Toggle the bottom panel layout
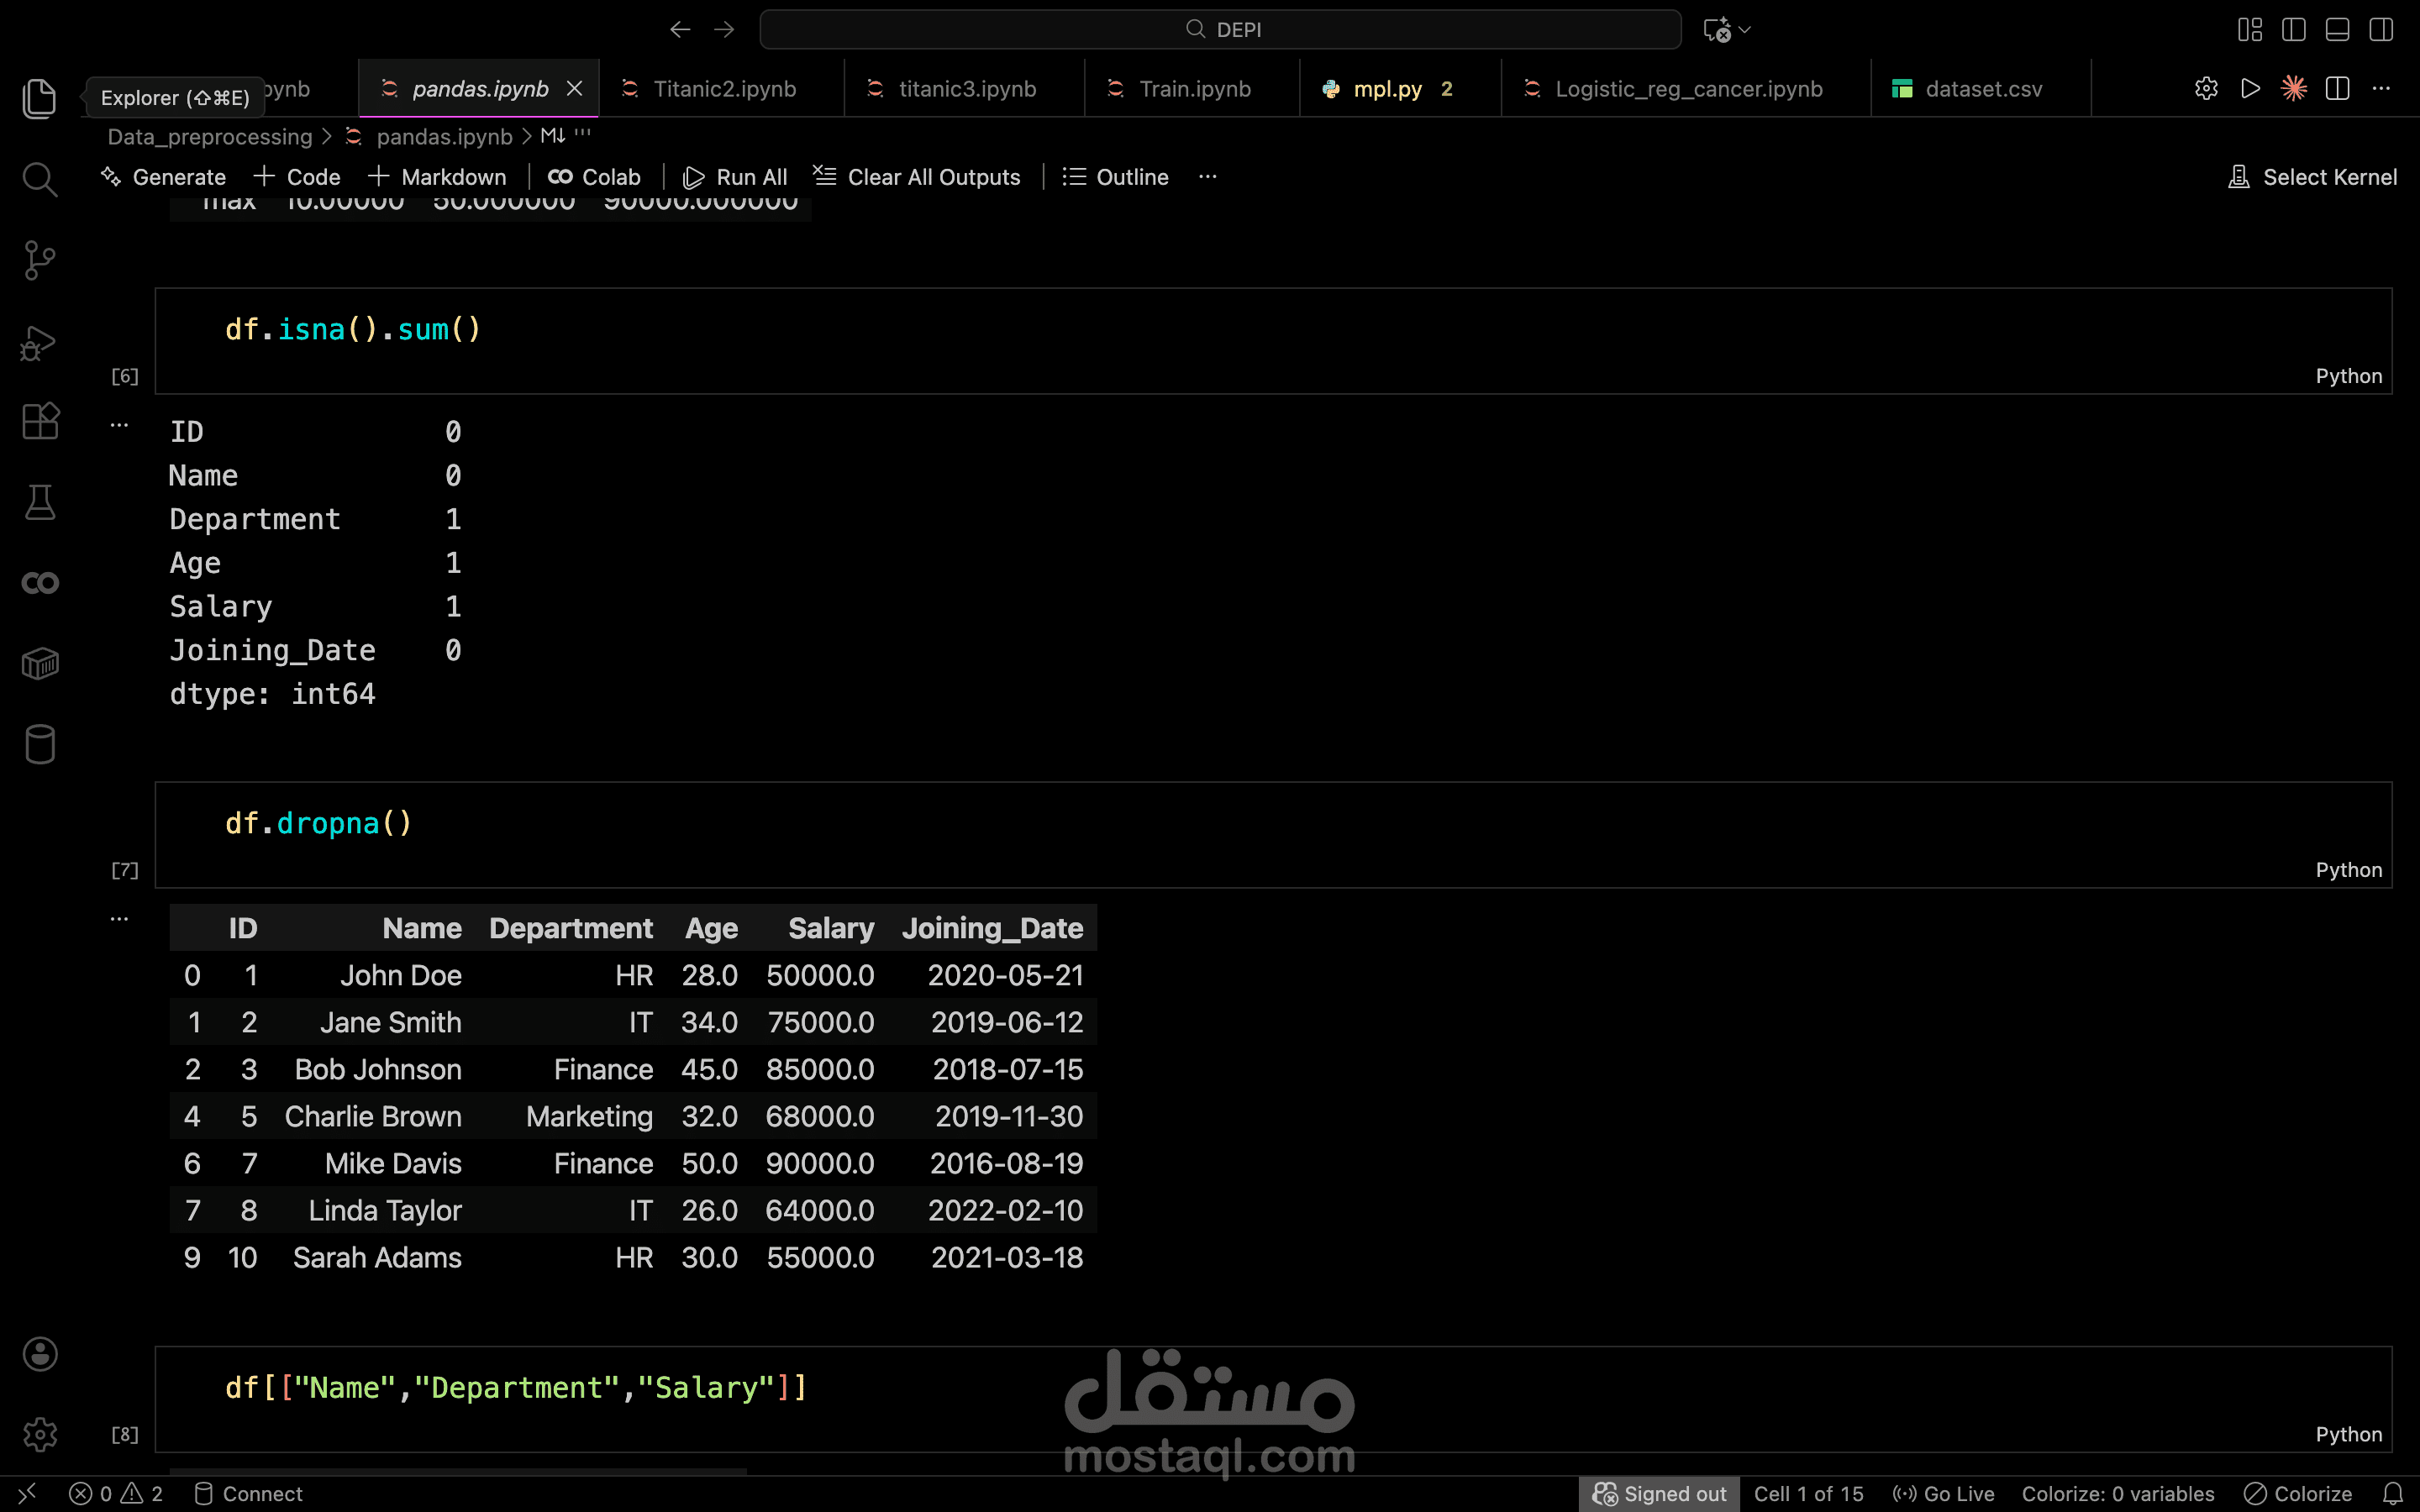 2337,30
